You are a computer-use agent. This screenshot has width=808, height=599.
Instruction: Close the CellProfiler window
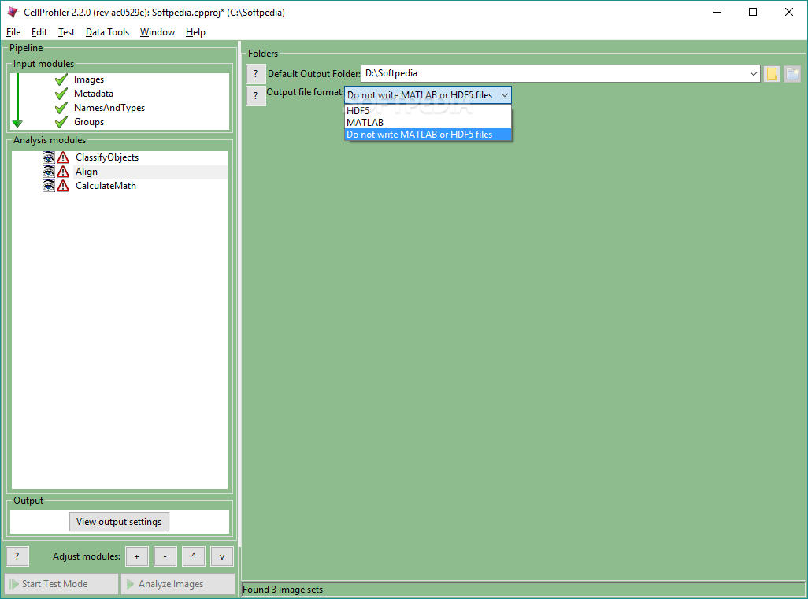click(x=789, y=12)
